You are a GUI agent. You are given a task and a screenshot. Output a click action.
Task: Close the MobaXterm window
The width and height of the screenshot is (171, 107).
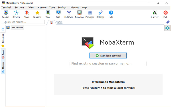click(166, 3)
